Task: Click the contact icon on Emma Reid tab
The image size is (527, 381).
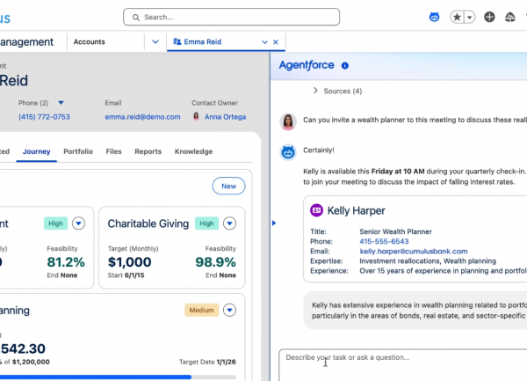Action: tap(177, 41)
